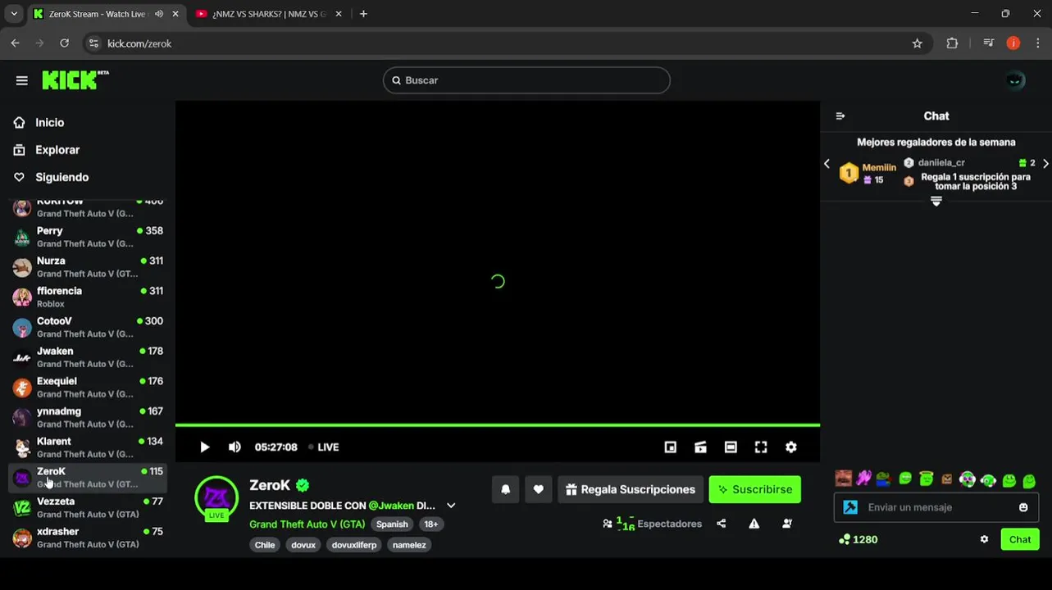Toggle notification bell for ZeroK
The width and height of the screenshot is (1052, 590).
[506, 489]
